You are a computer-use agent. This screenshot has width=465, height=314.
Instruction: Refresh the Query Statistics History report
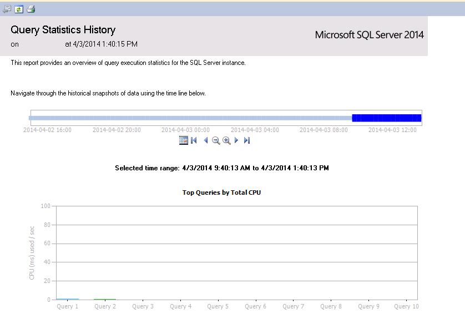coord(19,9)
